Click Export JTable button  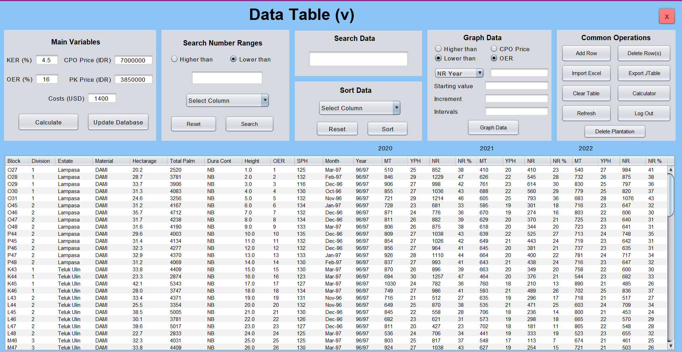point(644,73)
